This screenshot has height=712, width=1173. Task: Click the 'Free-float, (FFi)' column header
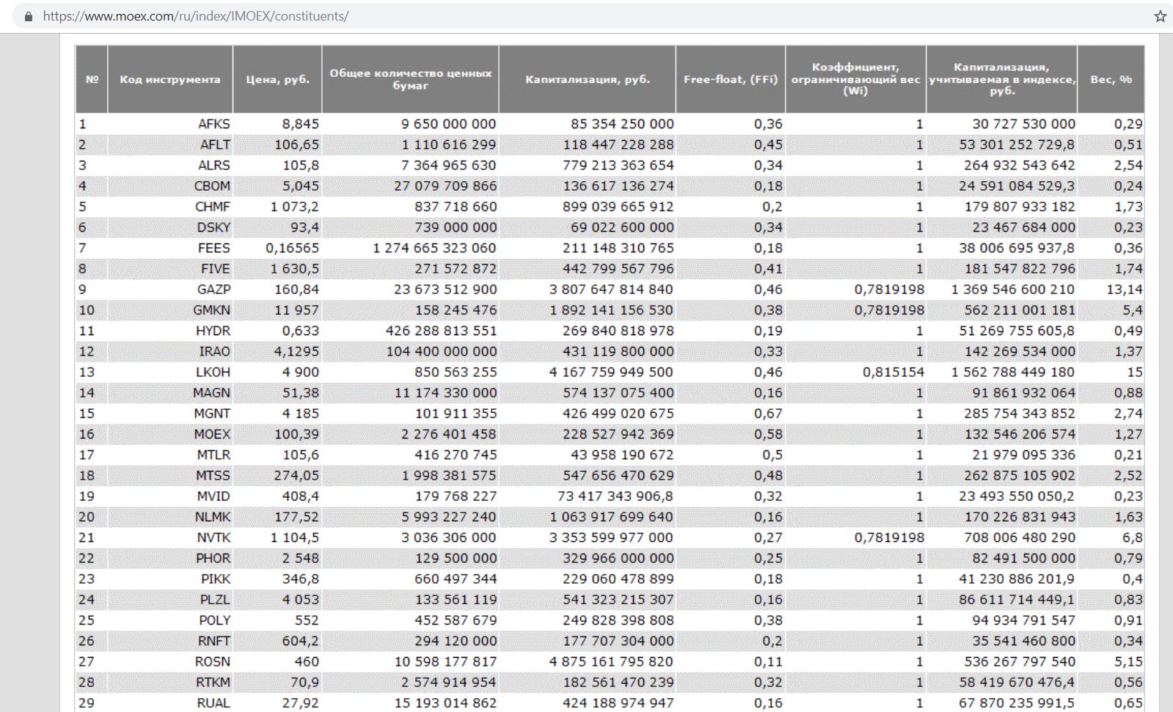coord(730,79)
